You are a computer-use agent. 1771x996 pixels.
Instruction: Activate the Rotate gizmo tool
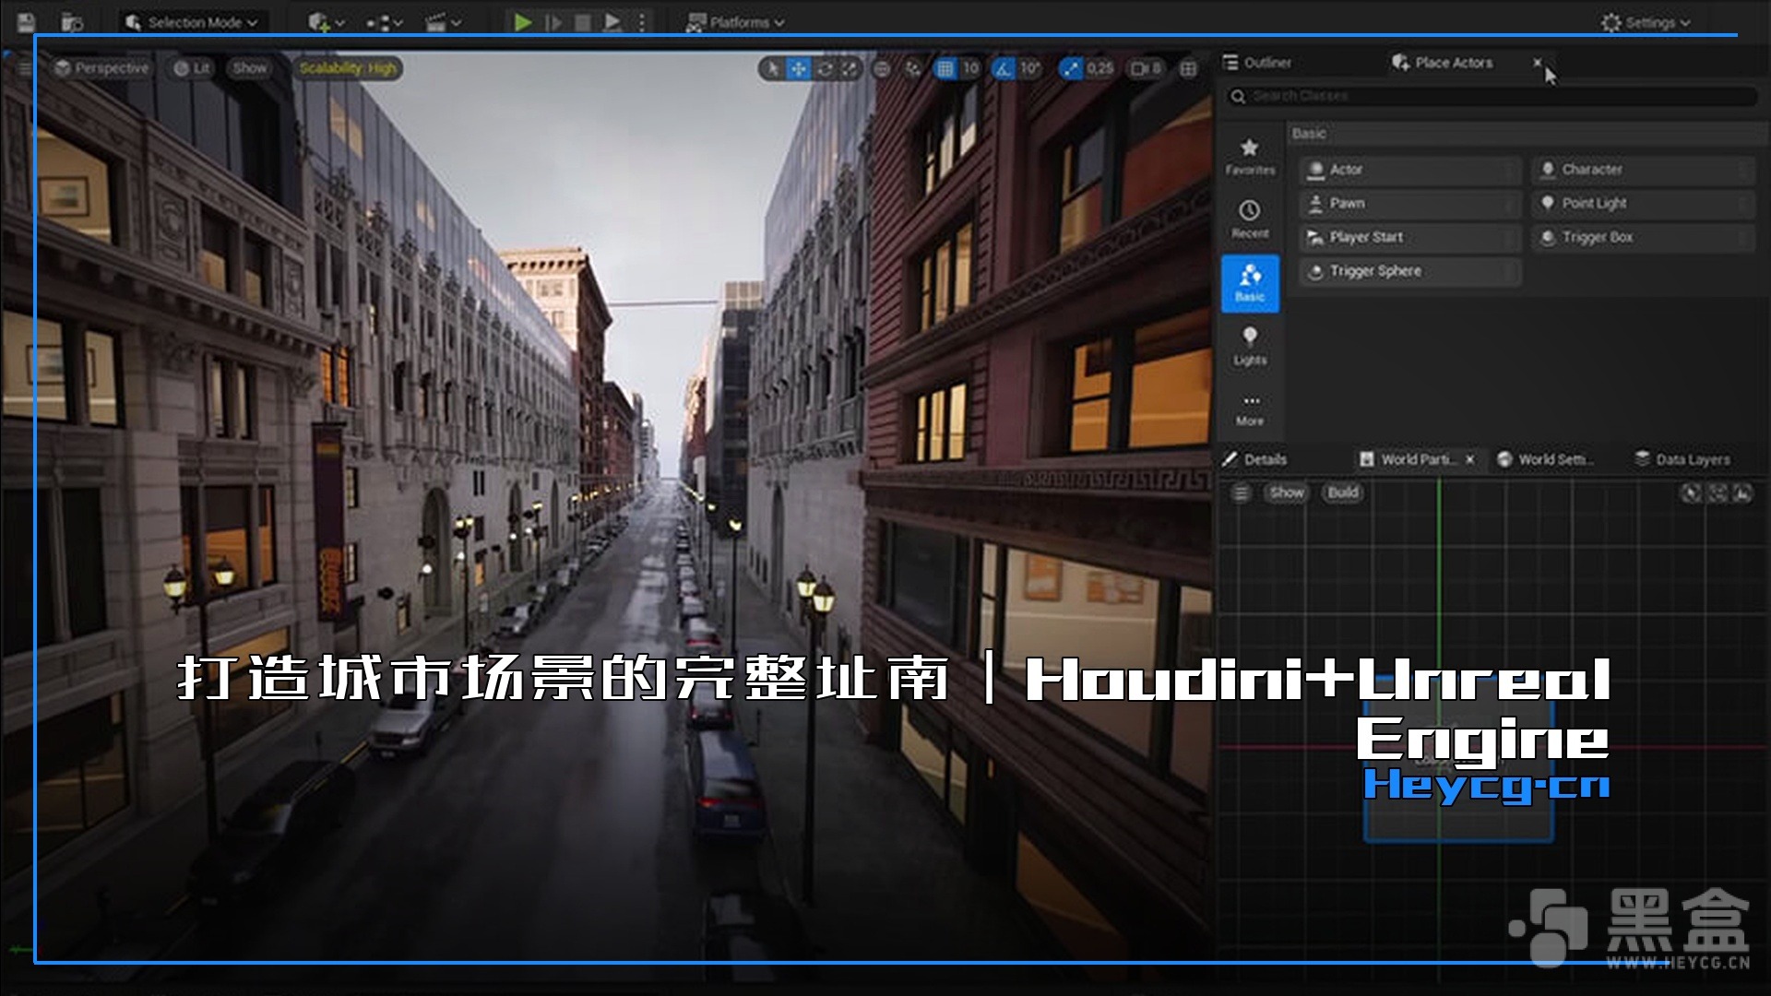pos(825,68)
